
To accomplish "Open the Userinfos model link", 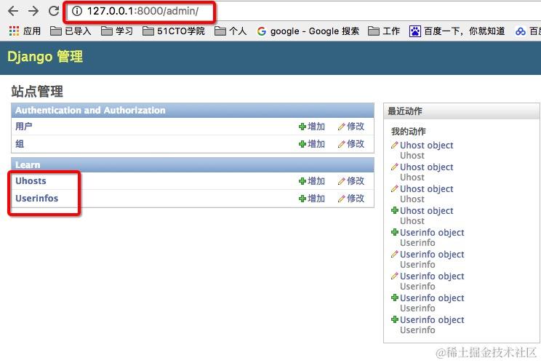I will coord(36,199).
